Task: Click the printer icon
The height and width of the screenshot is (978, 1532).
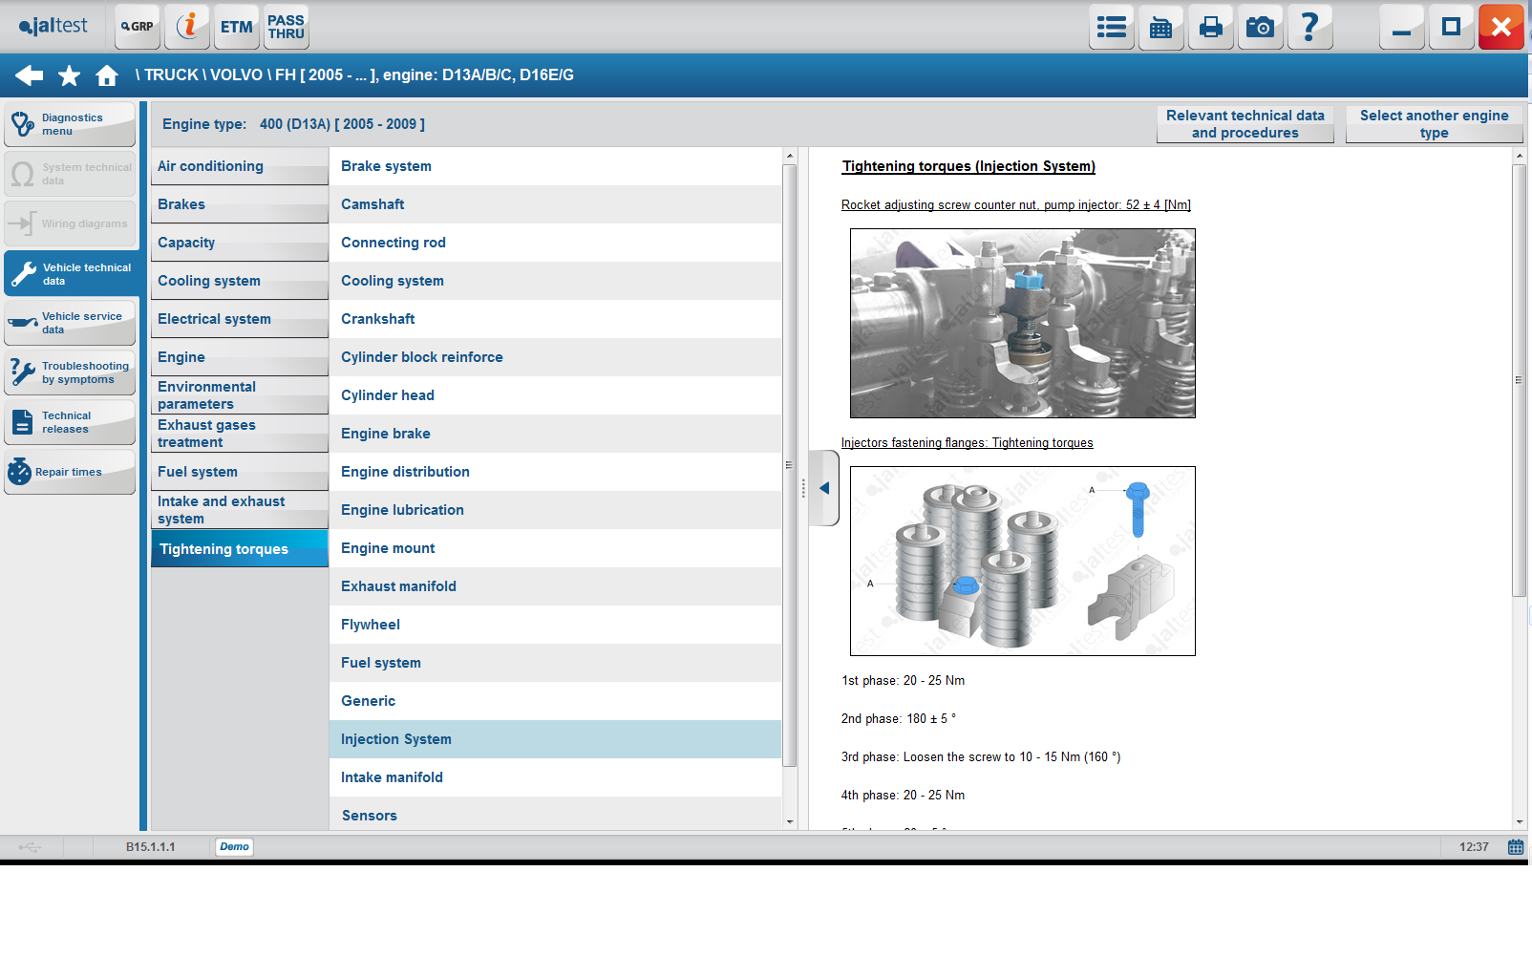Action: pyautogui.click(x=1210, y=27)
